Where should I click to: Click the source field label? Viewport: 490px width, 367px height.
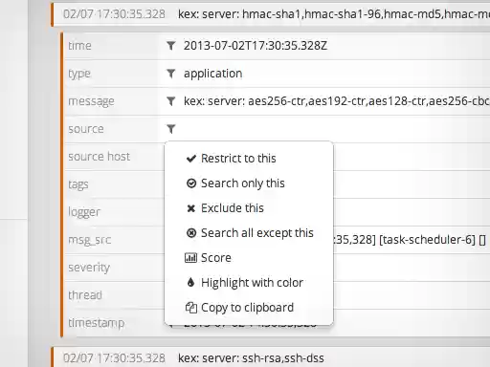[86, 129]
